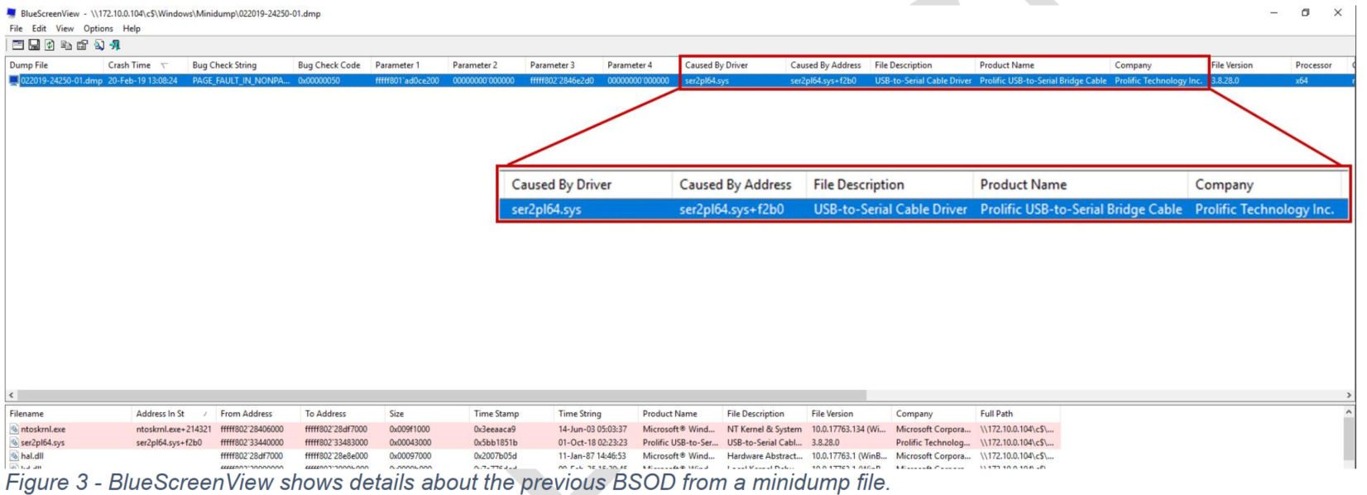Click the PAGE_FAULT_IN_NONPA... bug check string cell
1367x495 pixels.
241,81
